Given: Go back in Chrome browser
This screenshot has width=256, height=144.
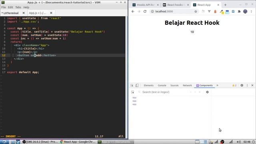Looking at the screenshot, I should pos(133,12).
